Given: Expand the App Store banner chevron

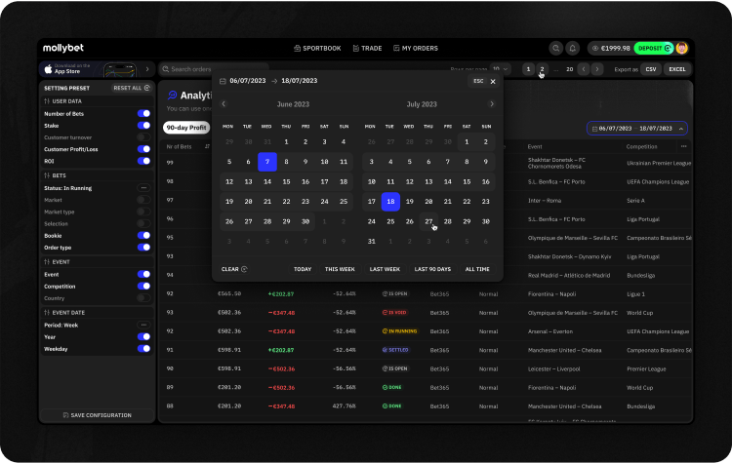Looking at the screenshot, I should [147, 69].
